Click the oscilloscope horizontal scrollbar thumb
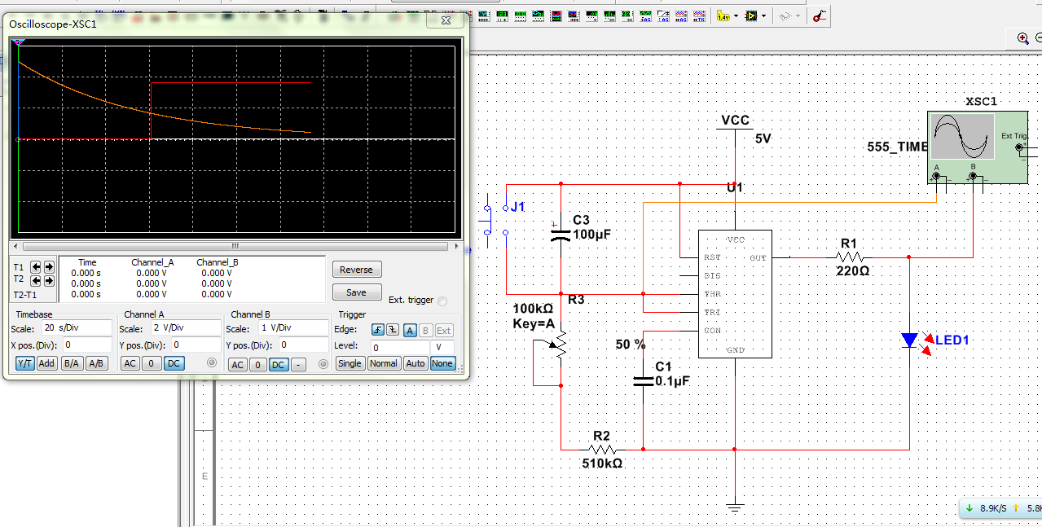The width and height of the screenshot is (1042, 527). point(235,246)
